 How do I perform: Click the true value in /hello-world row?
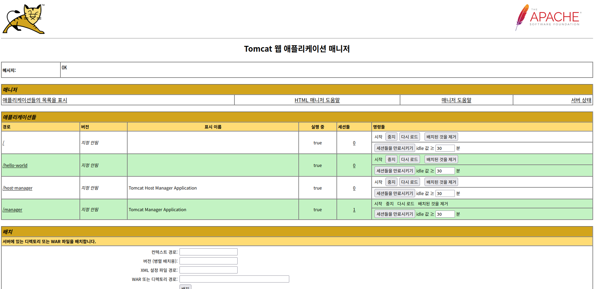318,165
